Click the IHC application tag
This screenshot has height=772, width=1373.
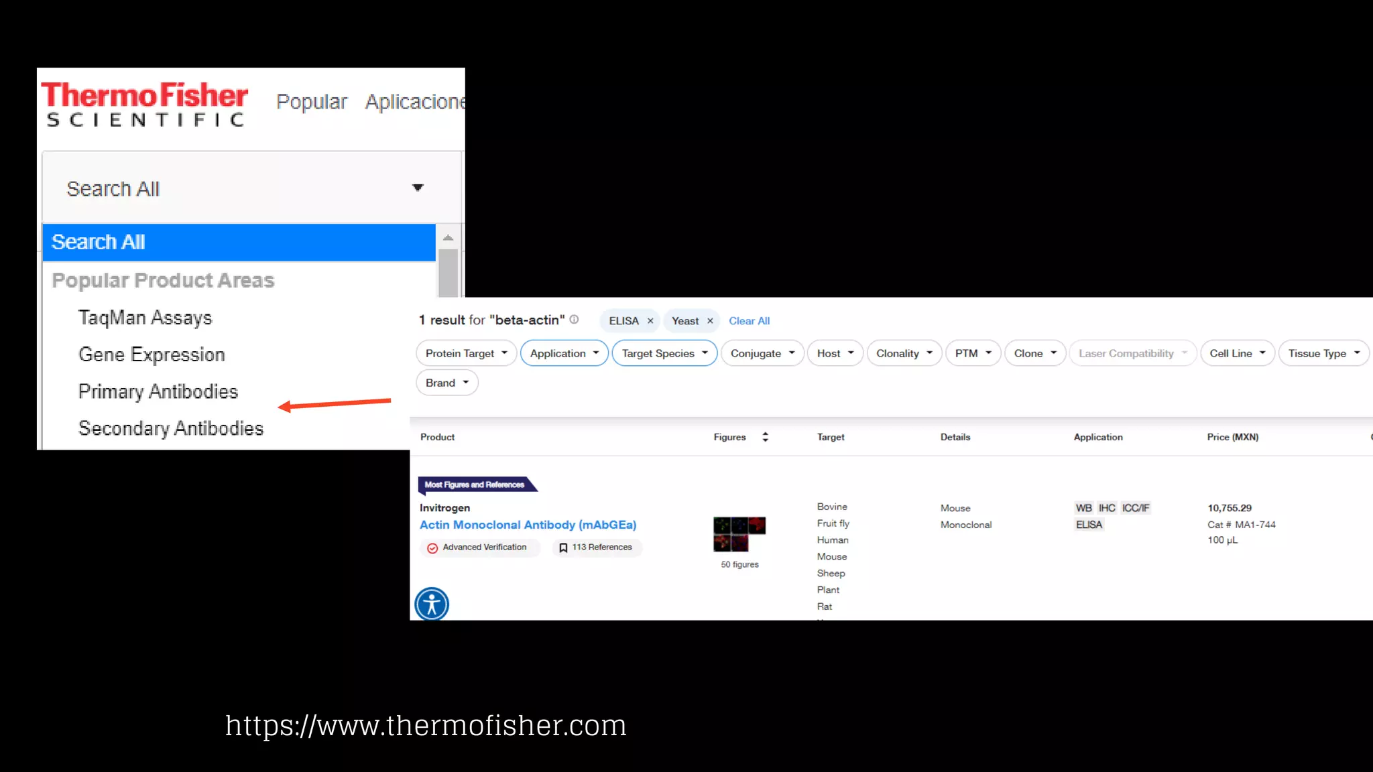pyautogui.click(x=1107, y=508)
